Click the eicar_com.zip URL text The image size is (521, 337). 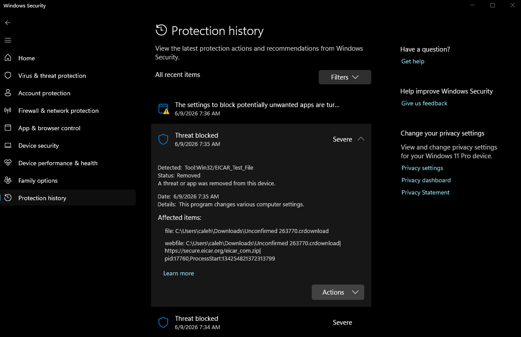tap(212, 251)
